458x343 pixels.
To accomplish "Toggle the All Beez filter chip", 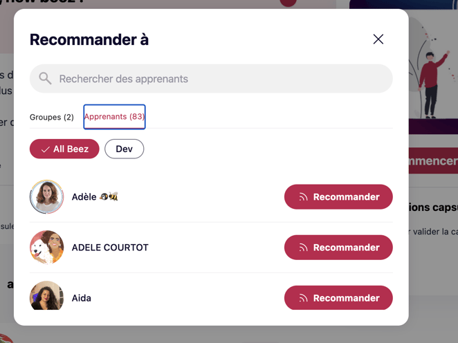I will point(64,149).
